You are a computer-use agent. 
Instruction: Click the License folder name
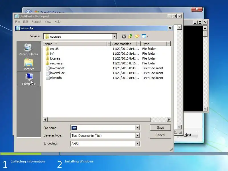[x=55, y=58]
